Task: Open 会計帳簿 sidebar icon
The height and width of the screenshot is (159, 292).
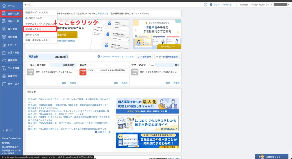Action: [x=4, y=37]
